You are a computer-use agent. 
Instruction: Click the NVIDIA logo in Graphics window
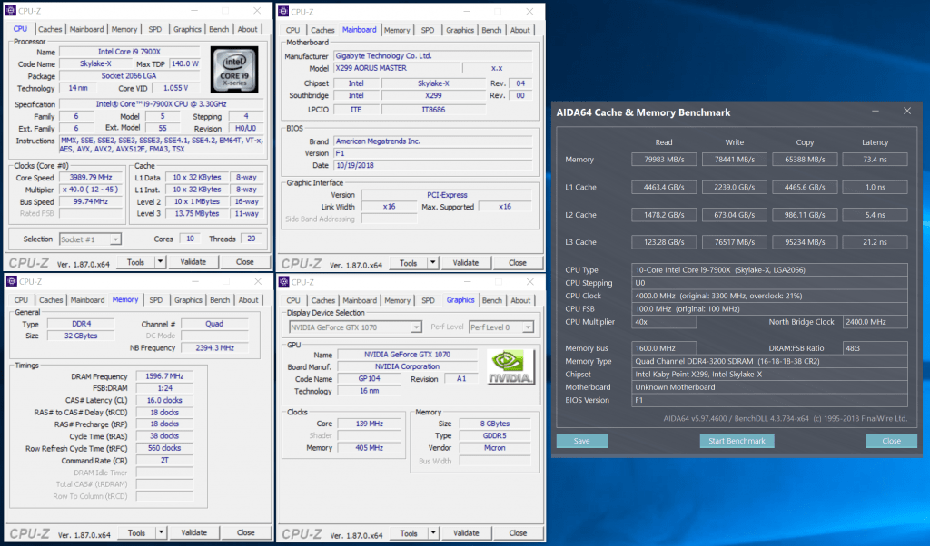[x=510, y=368]
